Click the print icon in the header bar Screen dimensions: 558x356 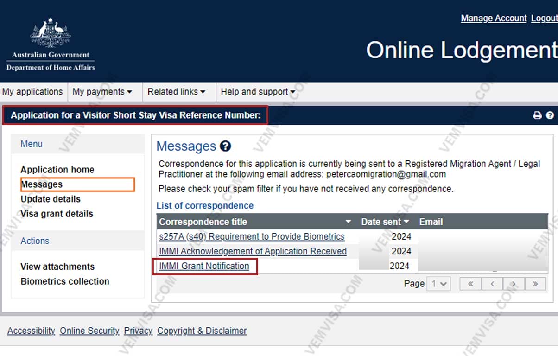[x=537, y=115]
